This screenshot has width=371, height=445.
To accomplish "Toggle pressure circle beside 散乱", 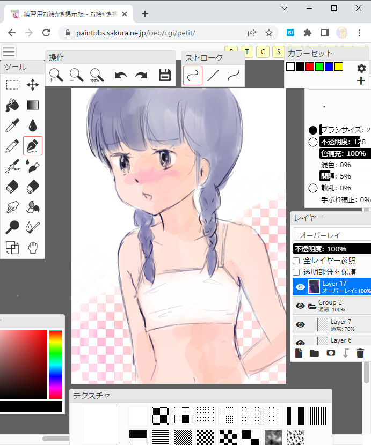I will click(312, 188).
